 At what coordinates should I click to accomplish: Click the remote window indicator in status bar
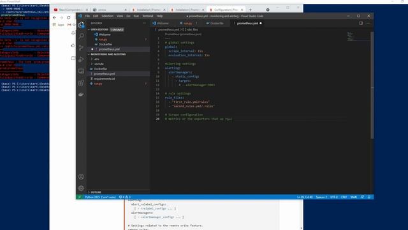click(x=79, y=197)
